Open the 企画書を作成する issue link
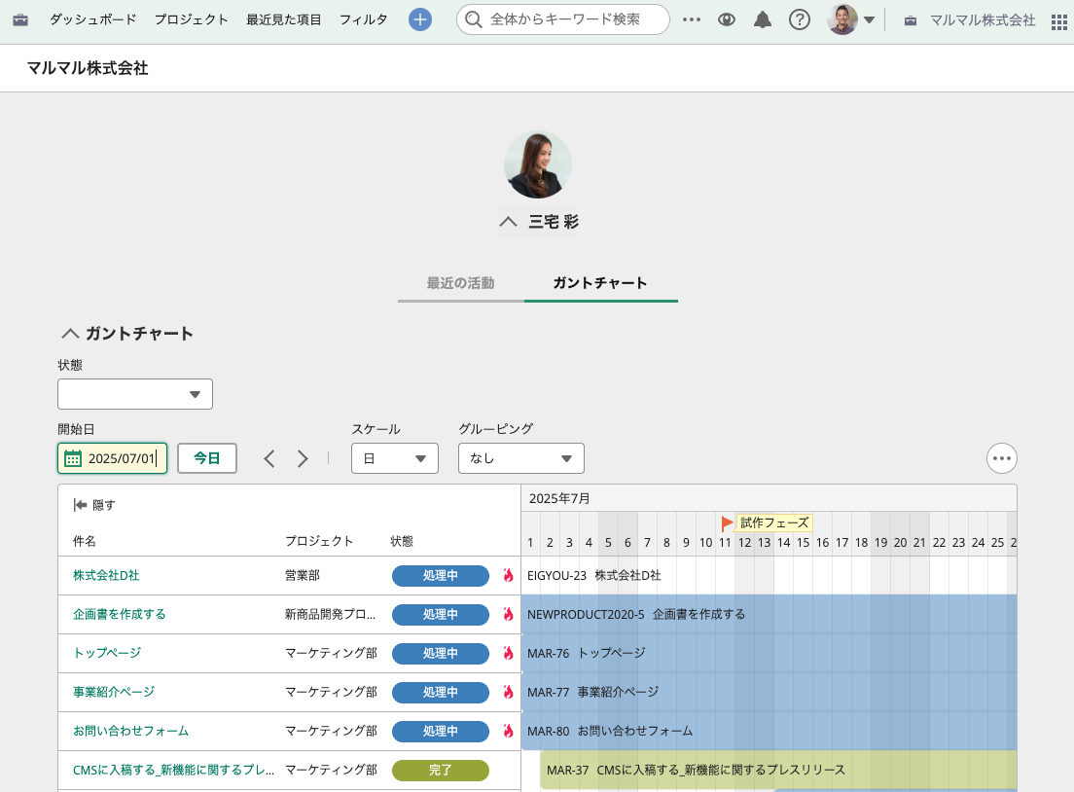 pos(120,615)
